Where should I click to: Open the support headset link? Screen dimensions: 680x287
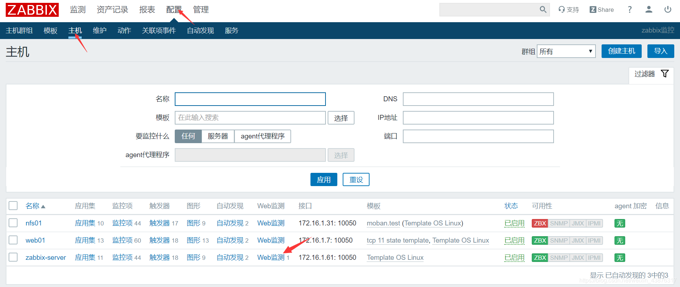(569, 10)
